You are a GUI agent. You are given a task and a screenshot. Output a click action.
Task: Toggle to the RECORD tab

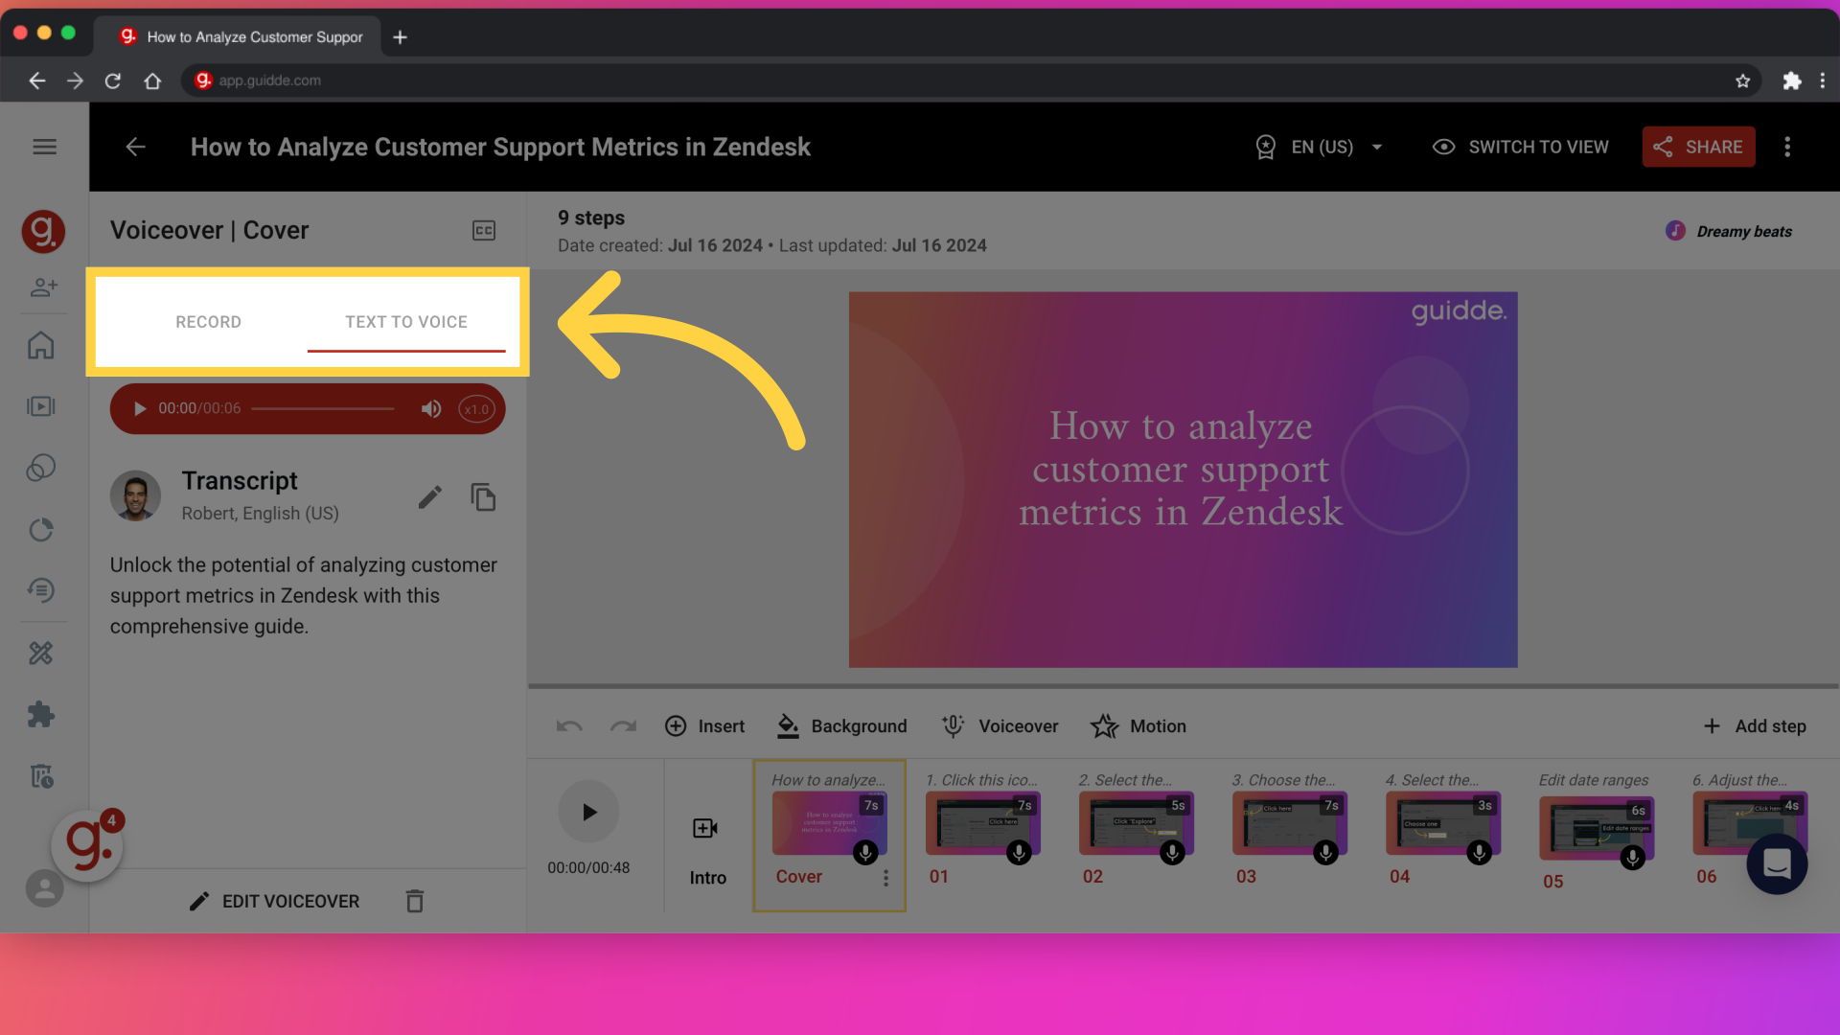(x=209, y=321)
